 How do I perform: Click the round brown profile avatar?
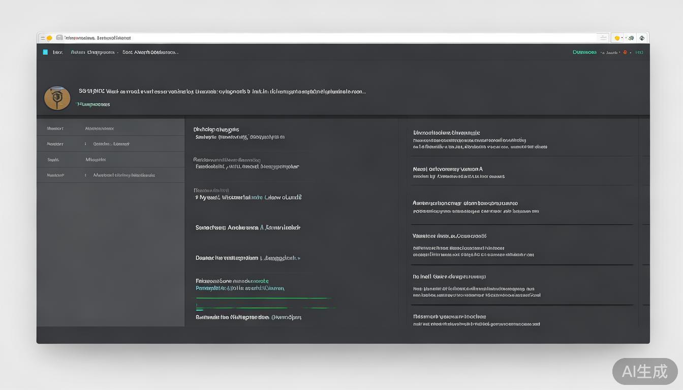click(x=57, y=98)
